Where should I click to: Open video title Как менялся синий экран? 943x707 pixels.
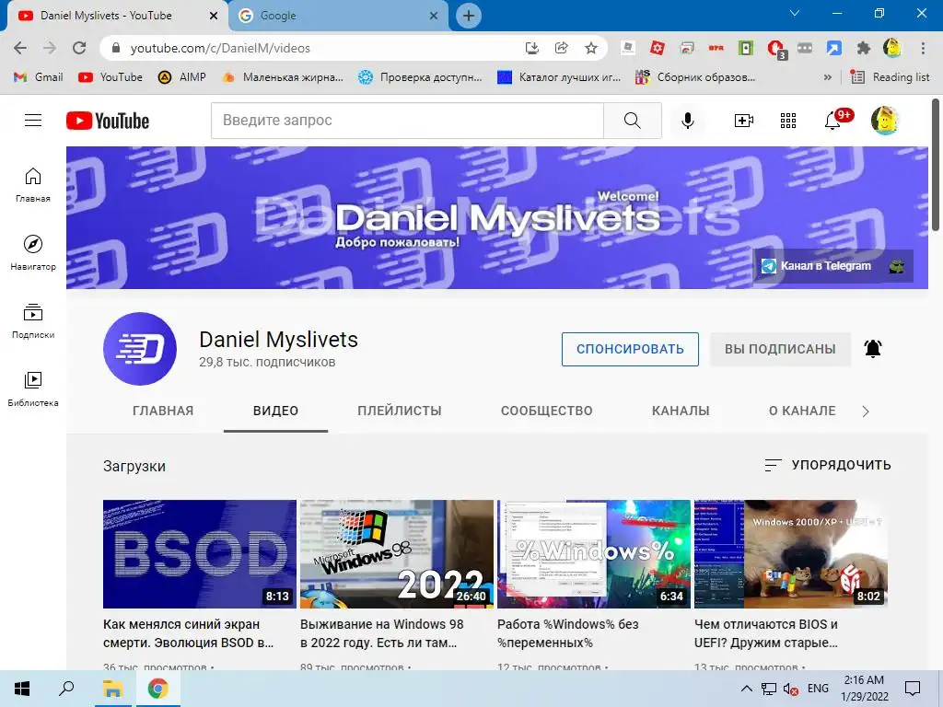[188, 633]
